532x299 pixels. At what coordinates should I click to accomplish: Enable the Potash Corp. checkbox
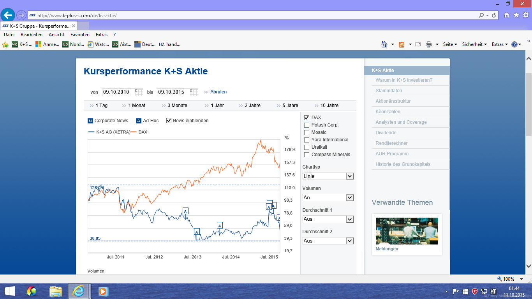coord(307,125)
